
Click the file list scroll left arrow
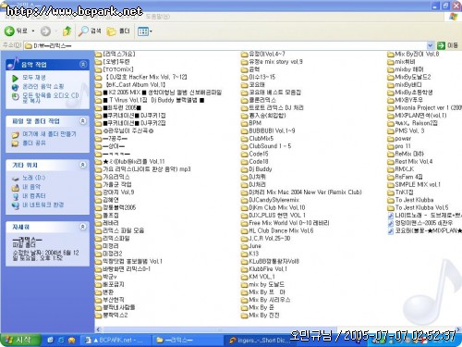(98, 329)
